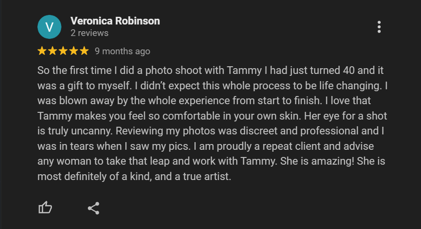Click the first star in the rating

[42, 51]
